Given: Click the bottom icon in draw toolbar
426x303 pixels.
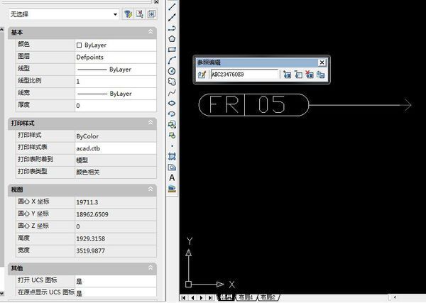Looking at the screenshot, I should pyautogui.click(x=172, y=188).
